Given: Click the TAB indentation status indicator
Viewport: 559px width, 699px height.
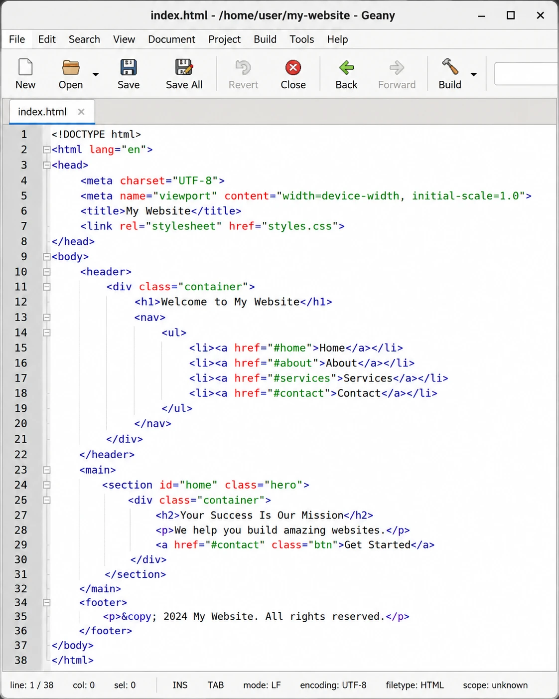Looking at the screenshot, I should pyautogui.click(x=216, y=685).
